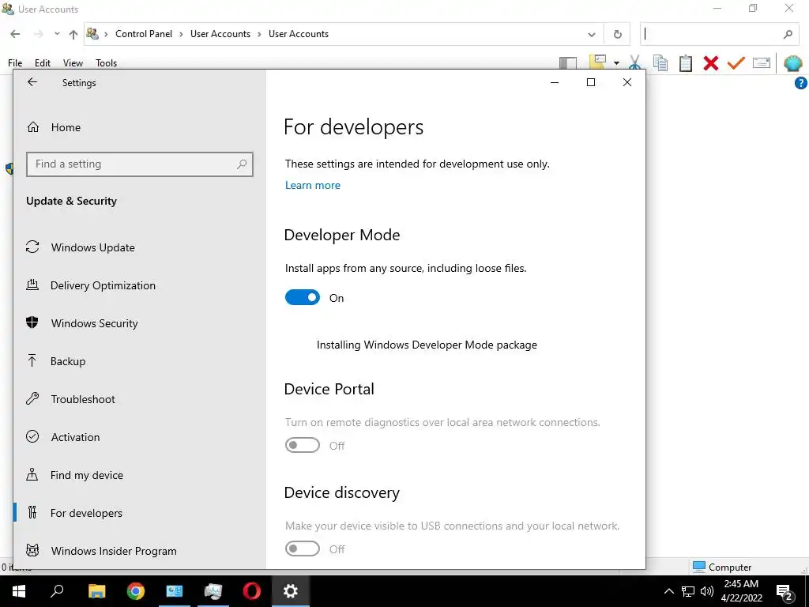This screenshot has width=809, height=607.
Task: Open the File menu
Action: 15,63
